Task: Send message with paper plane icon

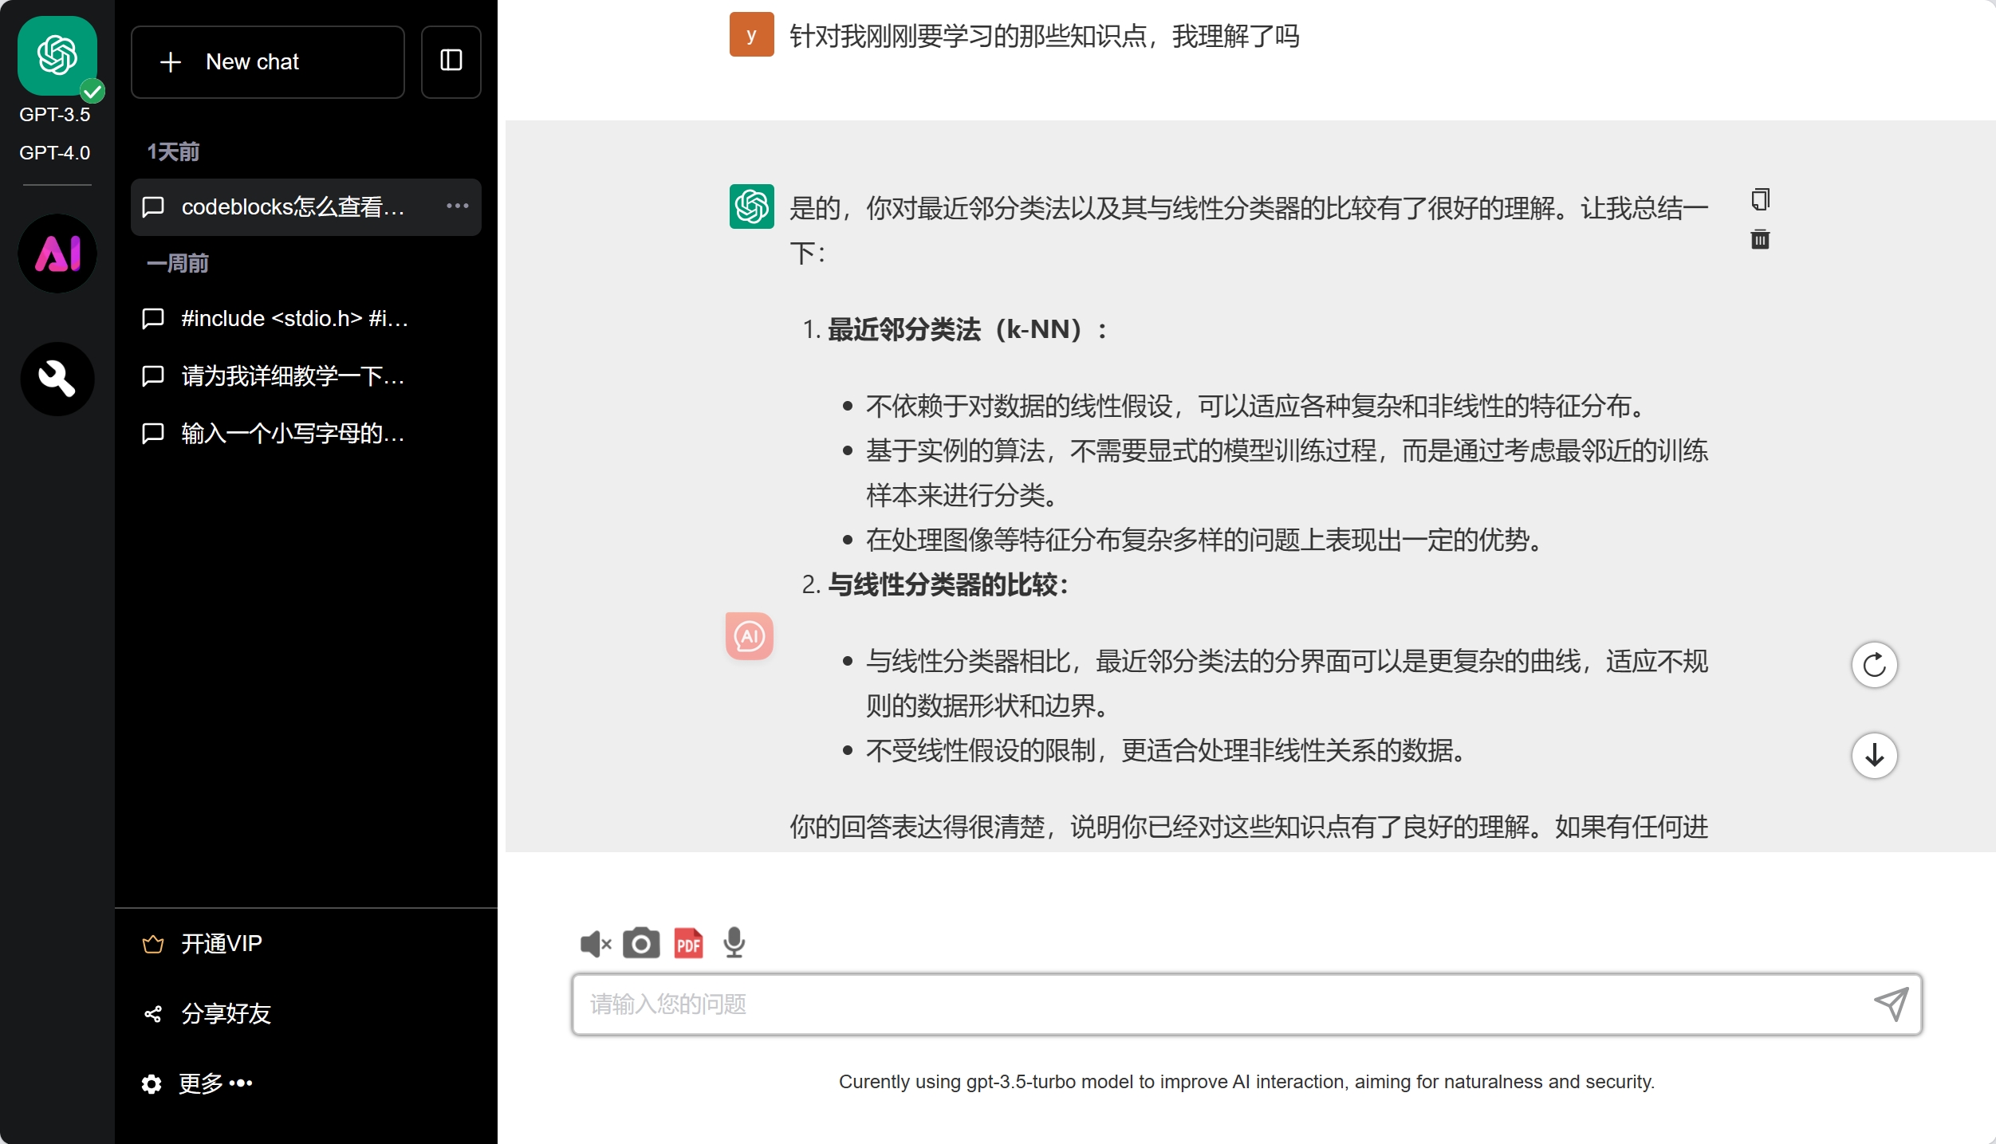Action: tap(1891, 1004)
